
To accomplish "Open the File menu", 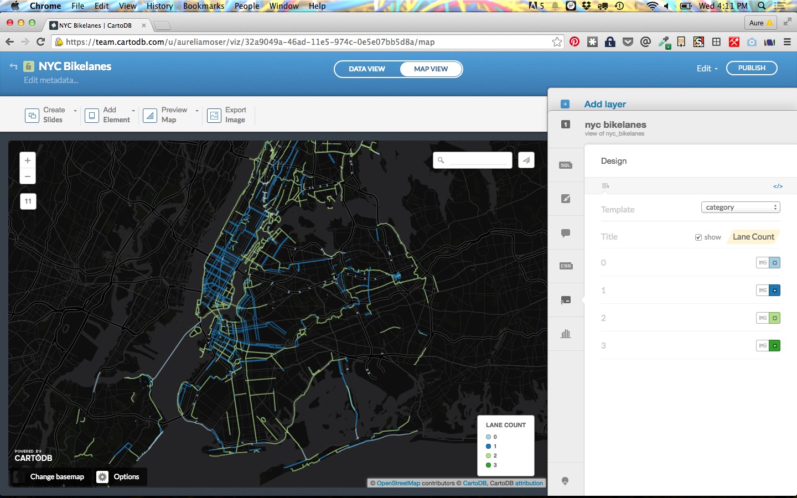I will (x=78, y=6).
